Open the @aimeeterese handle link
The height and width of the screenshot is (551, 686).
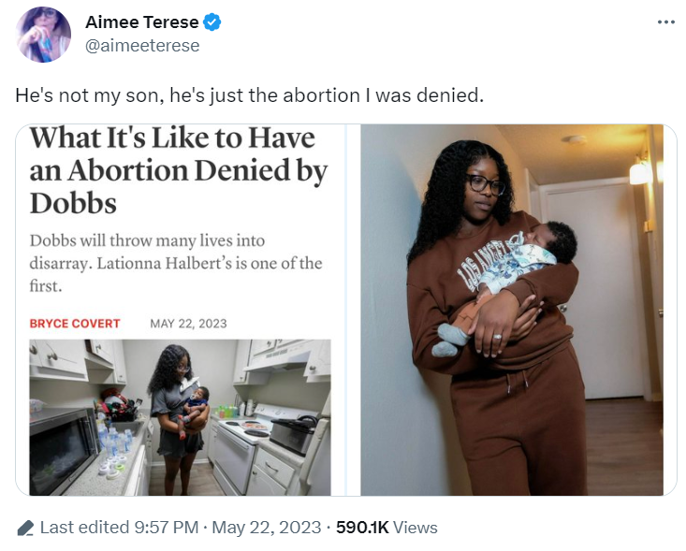(x=142, y=45)
